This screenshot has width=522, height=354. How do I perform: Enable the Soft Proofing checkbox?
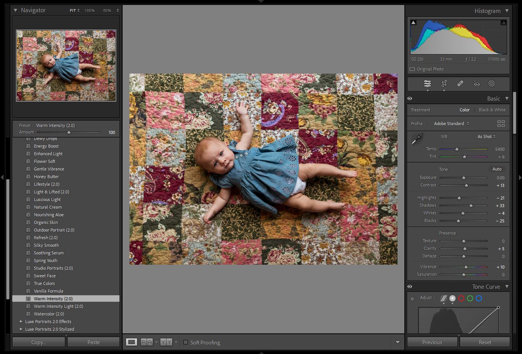pos(186,342)
